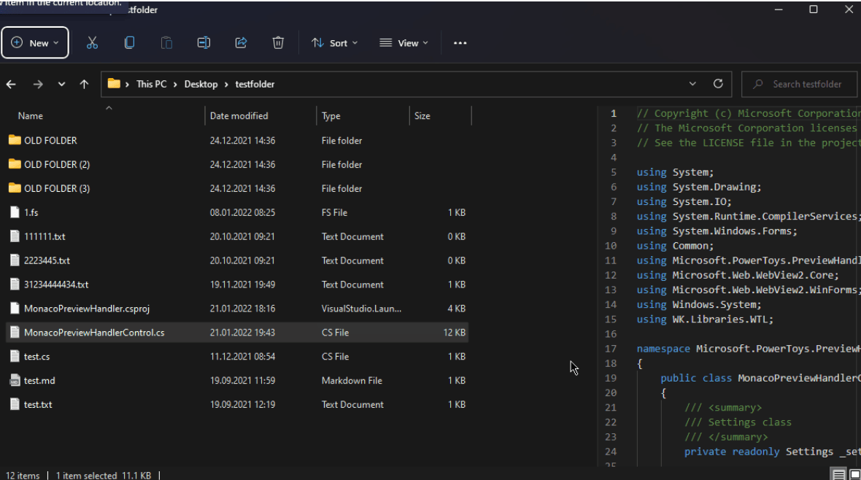This screenshot has height=480, width=861.
Task: Click '1 item selected 11.1 KB' status text
Action: (103, 475)
